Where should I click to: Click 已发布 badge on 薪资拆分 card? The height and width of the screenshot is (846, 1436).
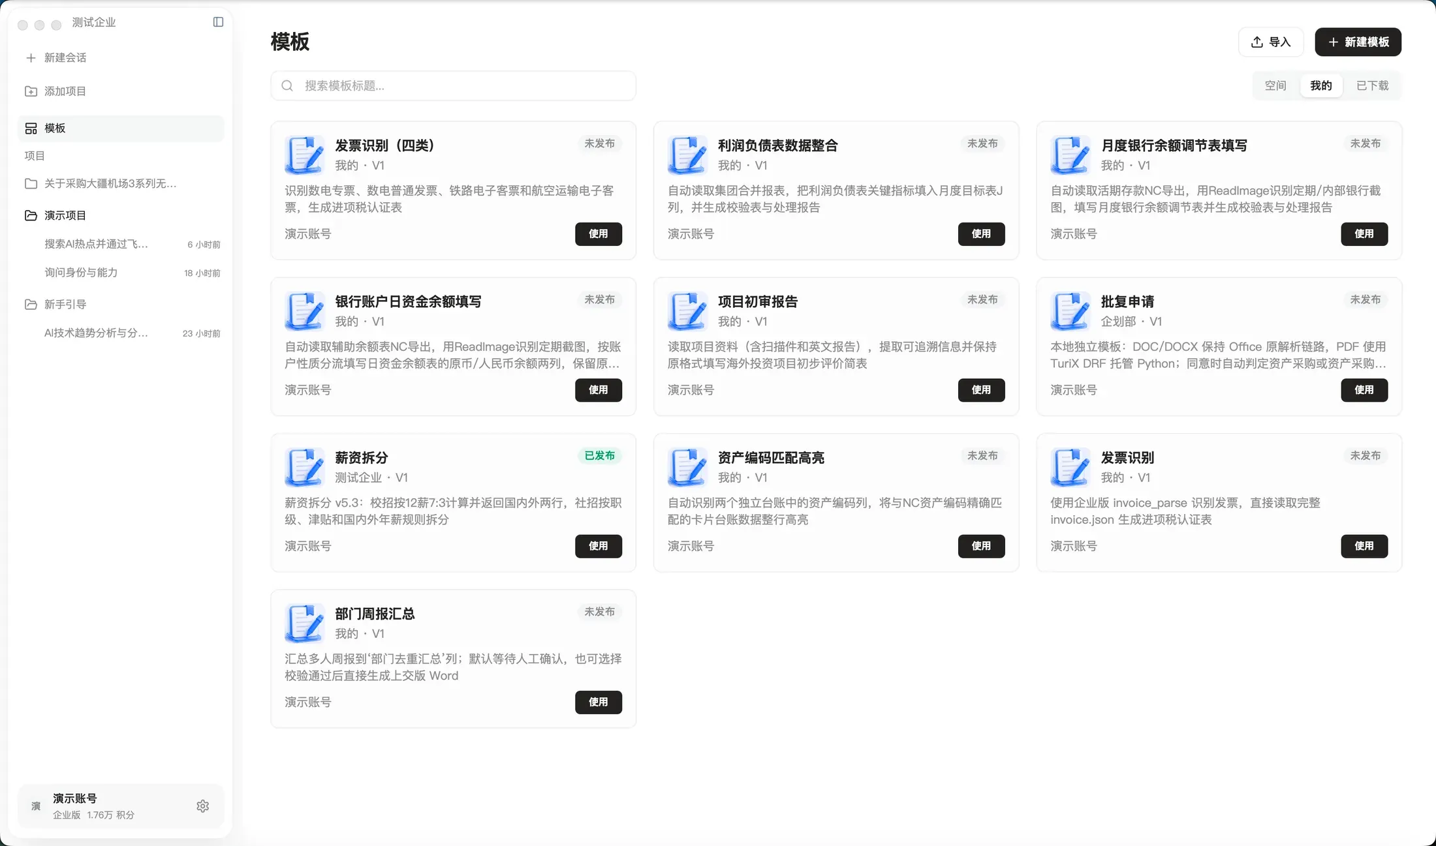click(x=599, y=456)
